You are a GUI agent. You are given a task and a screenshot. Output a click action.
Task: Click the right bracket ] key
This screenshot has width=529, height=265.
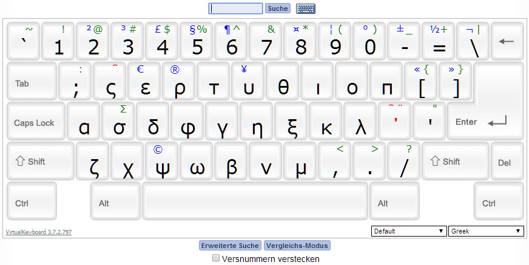pos(455,82)
